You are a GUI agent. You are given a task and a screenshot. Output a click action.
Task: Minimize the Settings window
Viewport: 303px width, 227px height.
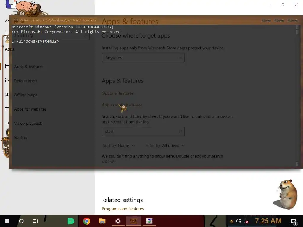coord(269,5)
